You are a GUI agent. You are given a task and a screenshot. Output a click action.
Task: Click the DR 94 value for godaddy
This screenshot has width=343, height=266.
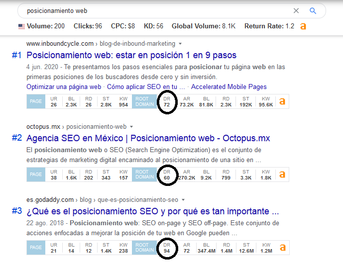(x=167, y=251)
